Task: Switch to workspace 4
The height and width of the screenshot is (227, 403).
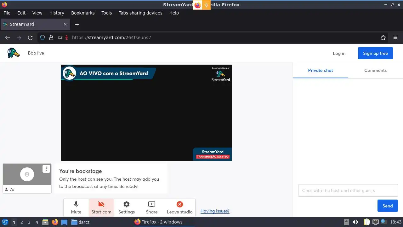Action: (37, 222)
